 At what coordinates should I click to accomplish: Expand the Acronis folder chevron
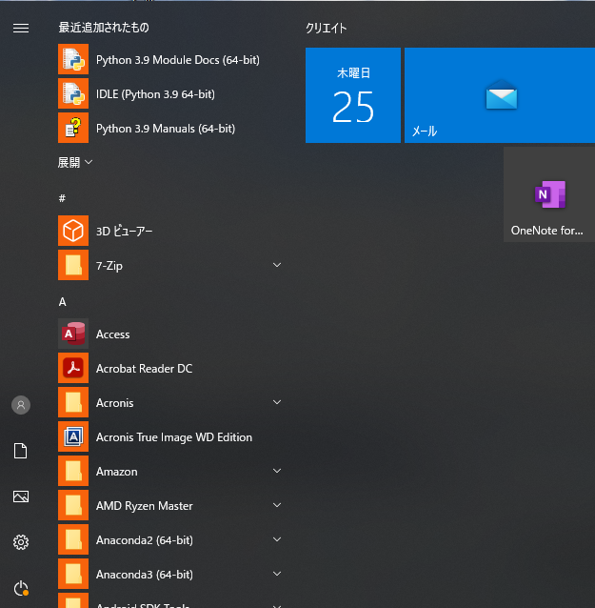tap(277, 402)
